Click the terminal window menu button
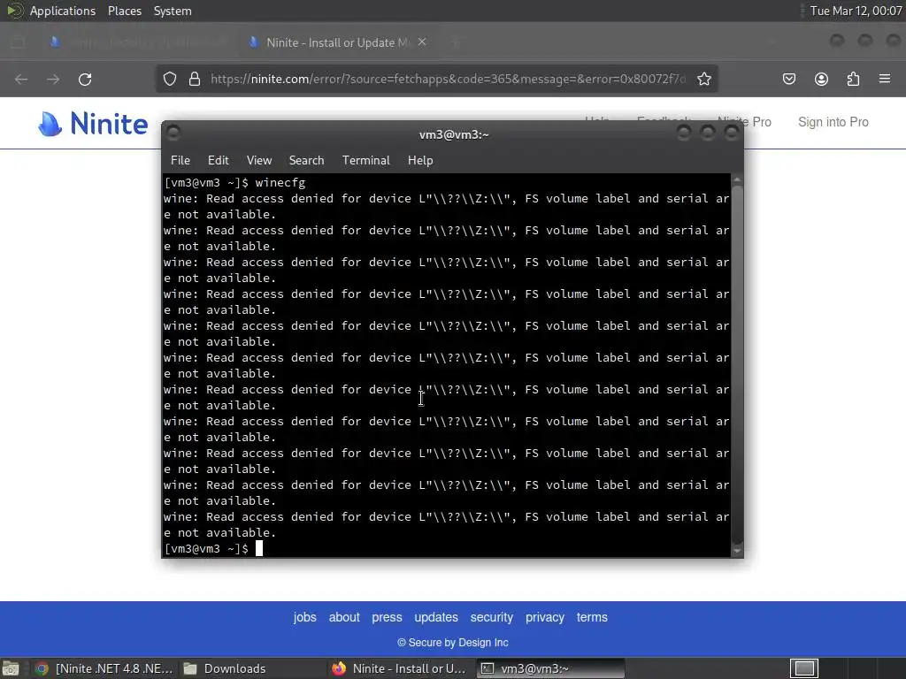This screenshot has width=906, height=679. click(173, 134)
